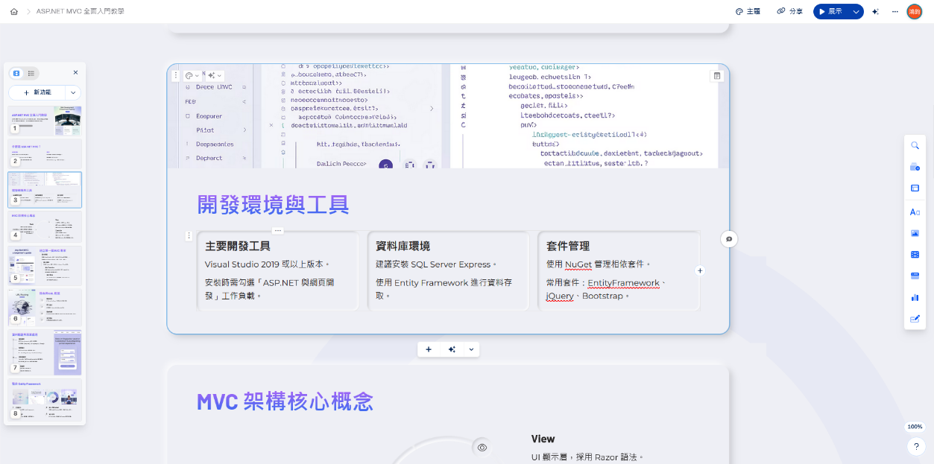Click the Visual Studio 2019 text line
Viewport: 934px width, 464px height.
268,264
